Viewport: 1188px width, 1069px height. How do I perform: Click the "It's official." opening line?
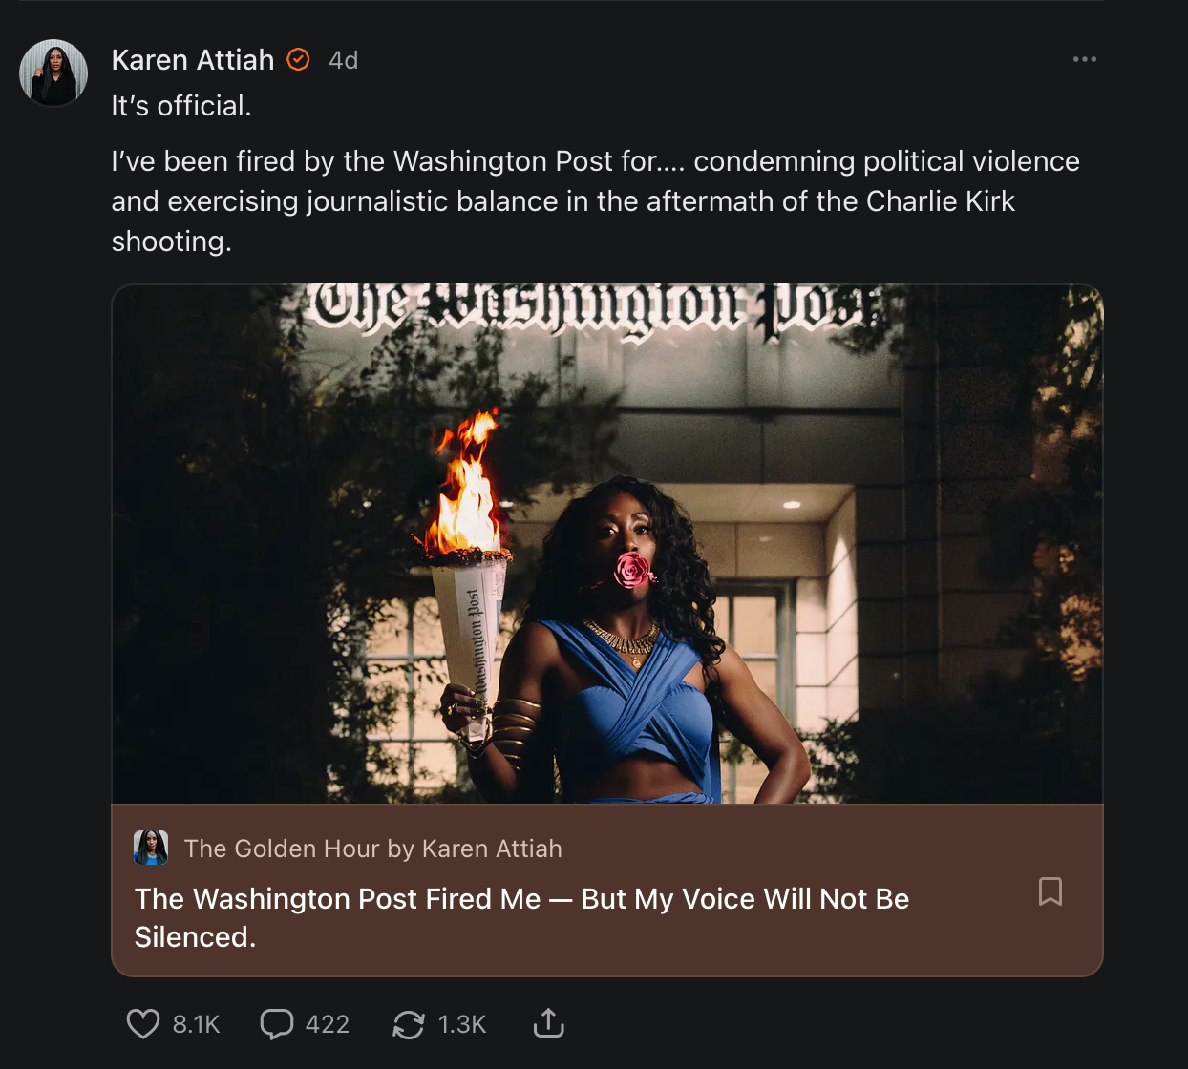point(181,106)
